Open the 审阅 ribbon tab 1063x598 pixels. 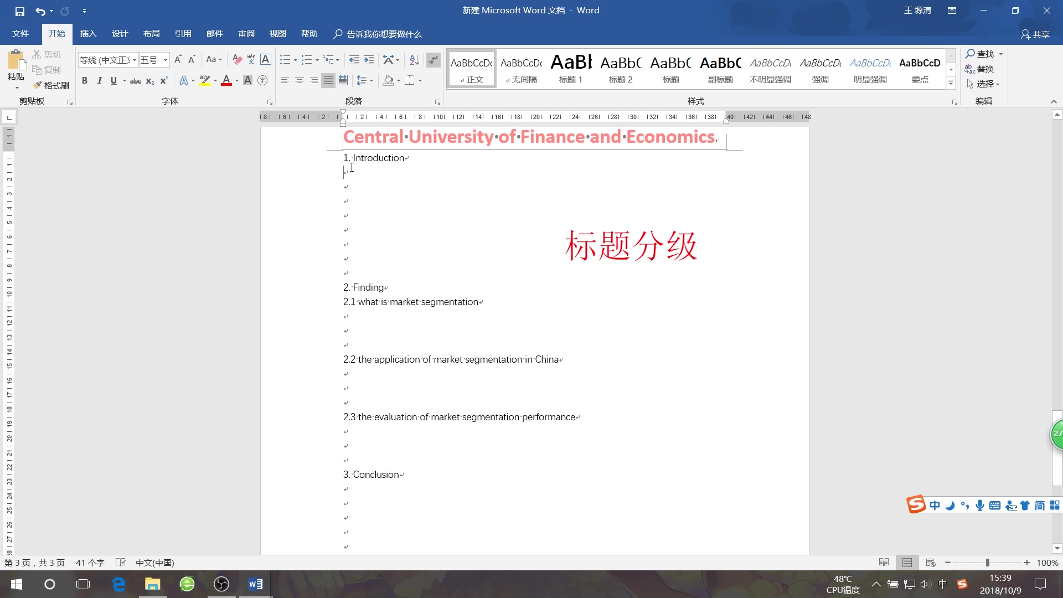point(246,33)
